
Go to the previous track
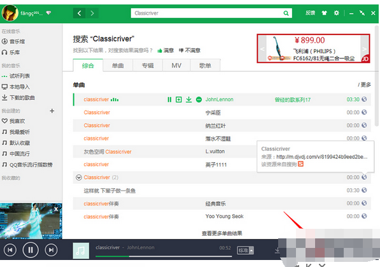point(10,250)
